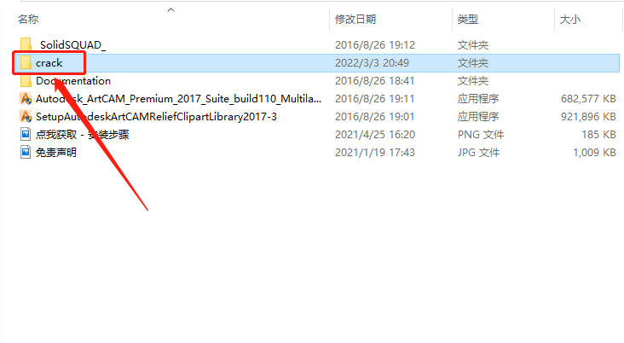The width and height of the screenshot is (624, 343).
Task: Click the PNG 文件 type cell
Action: 480,134
